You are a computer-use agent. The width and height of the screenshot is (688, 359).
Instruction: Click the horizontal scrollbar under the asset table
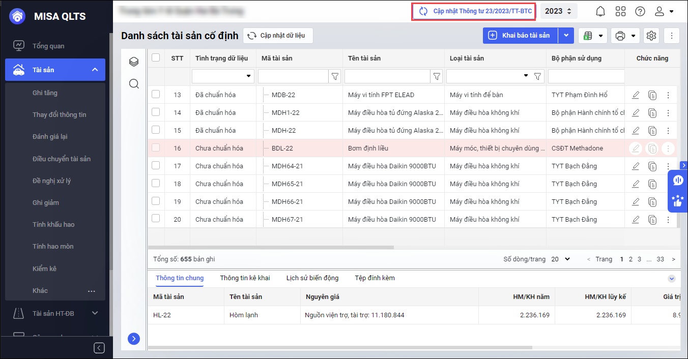pyautogui.click(x=271, y=248)
